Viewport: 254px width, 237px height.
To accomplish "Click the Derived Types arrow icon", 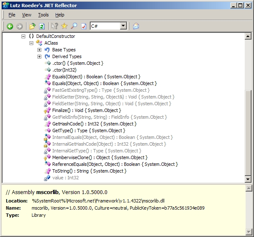I will (x=47, y=56).
